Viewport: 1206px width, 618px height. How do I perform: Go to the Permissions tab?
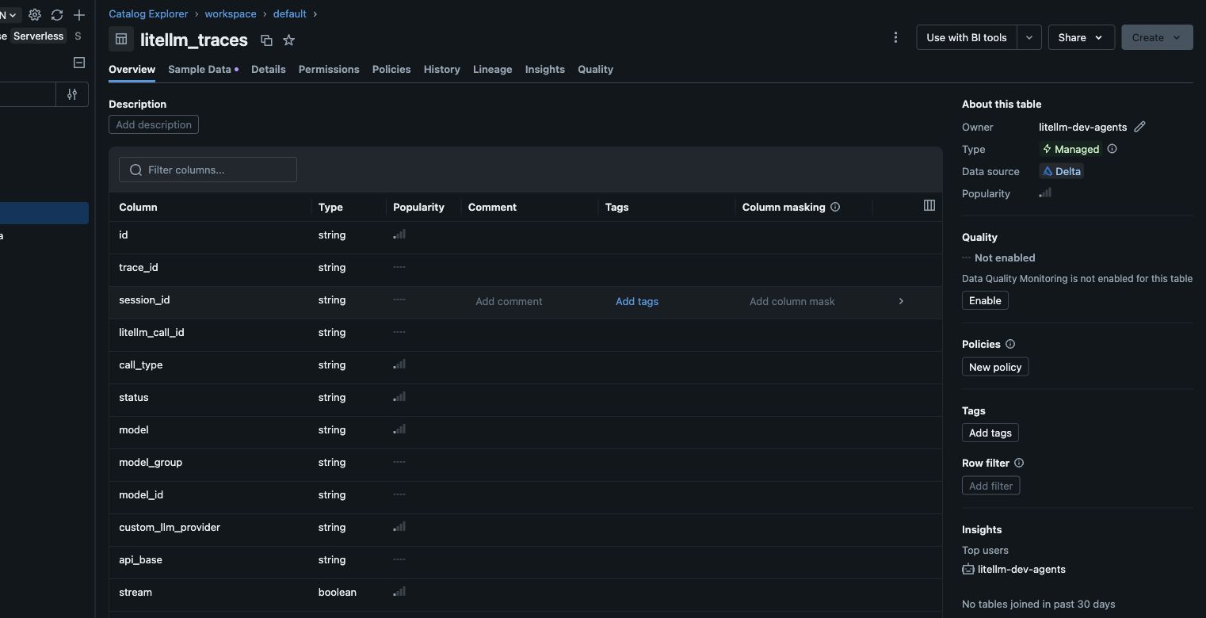pos(329,70)
